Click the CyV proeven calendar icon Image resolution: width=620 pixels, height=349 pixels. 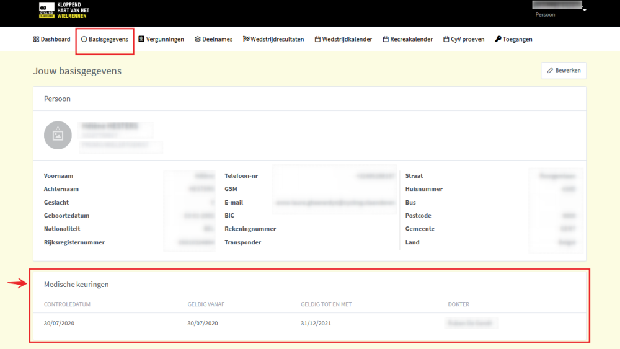click(x=446, y=39)
